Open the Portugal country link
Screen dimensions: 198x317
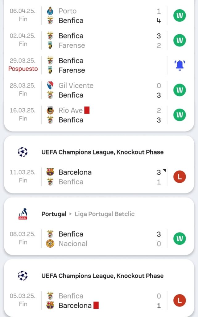[54, 214]
